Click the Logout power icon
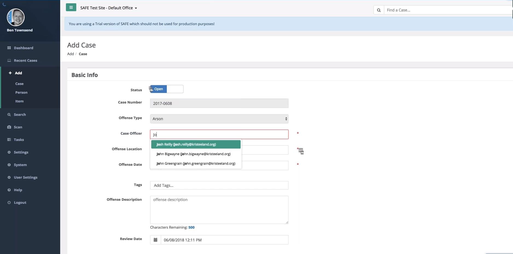 click(x=9, y=202)
